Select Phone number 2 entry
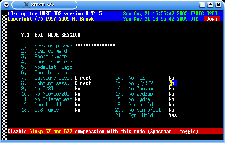The image size is (225, 143). click(x=53, y=62)
